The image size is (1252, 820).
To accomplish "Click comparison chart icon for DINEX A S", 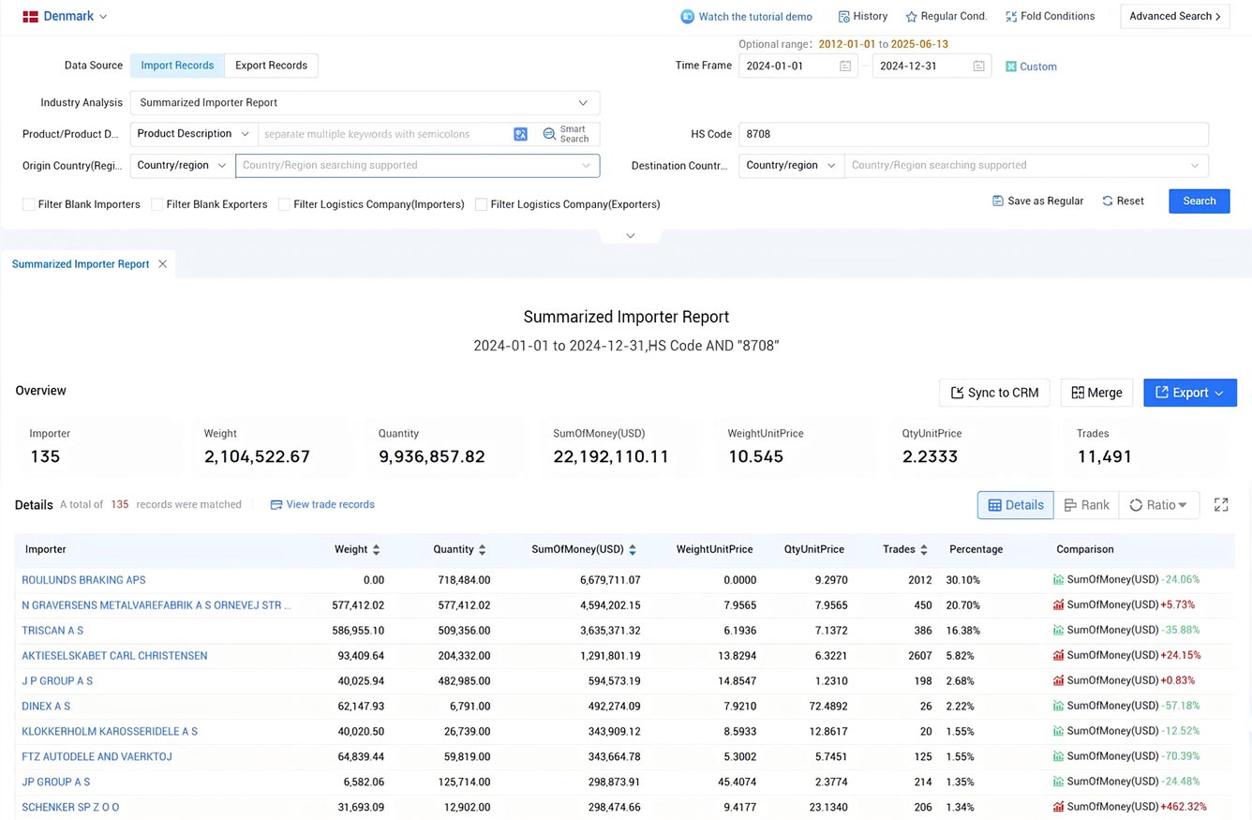I will pyautogui.click(x=1059, y=707).
